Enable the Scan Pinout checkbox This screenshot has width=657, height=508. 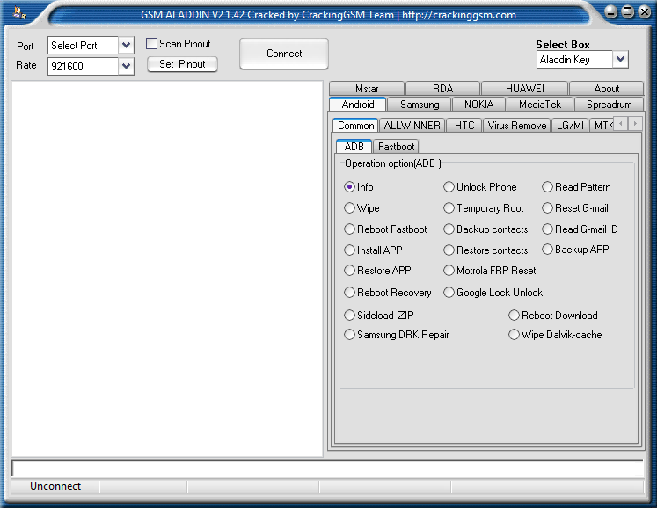pos(151,44)
